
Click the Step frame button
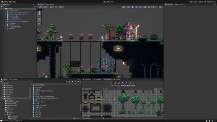pyautogui.click(x=112, y=2)
